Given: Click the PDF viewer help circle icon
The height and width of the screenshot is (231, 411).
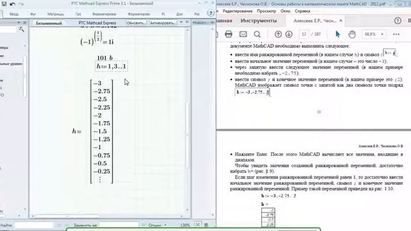Looking at the screenshot, I should click(398, 21).
